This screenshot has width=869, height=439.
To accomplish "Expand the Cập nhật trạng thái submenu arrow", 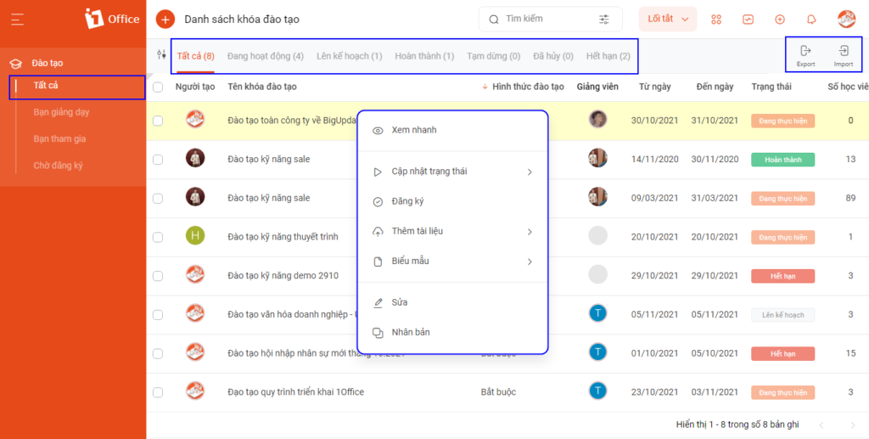I will 530,172.
